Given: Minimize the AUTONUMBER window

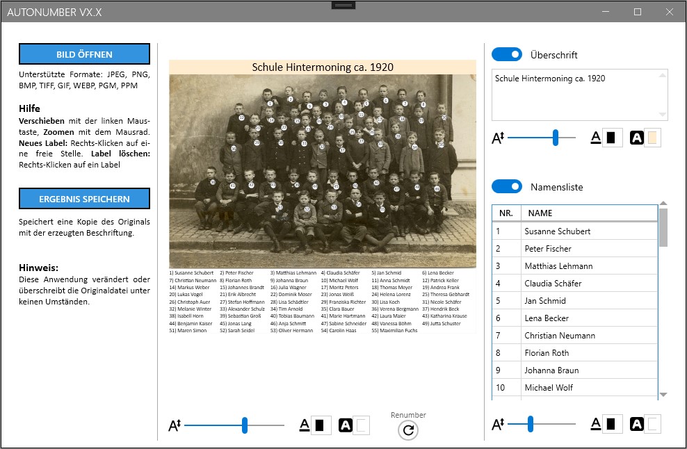Looking at the screenshot, I should tap(606, 12).
